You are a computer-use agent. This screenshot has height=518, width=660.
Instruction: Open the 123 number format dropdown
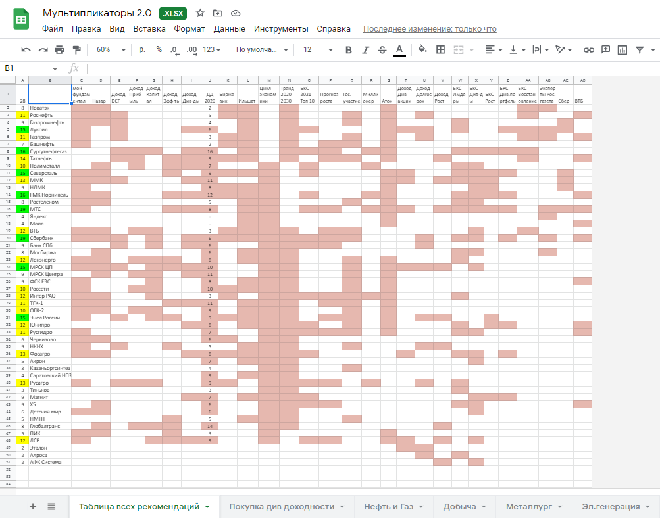212,49
